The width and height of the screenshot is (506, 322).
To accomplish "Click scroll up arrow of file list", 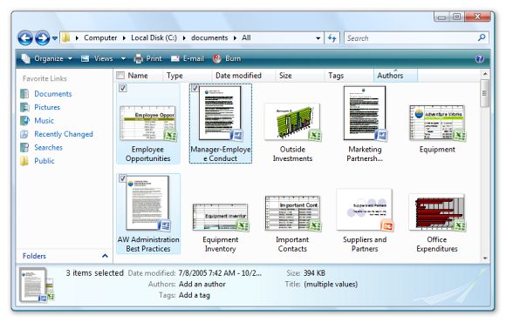I will coord(485,74).
